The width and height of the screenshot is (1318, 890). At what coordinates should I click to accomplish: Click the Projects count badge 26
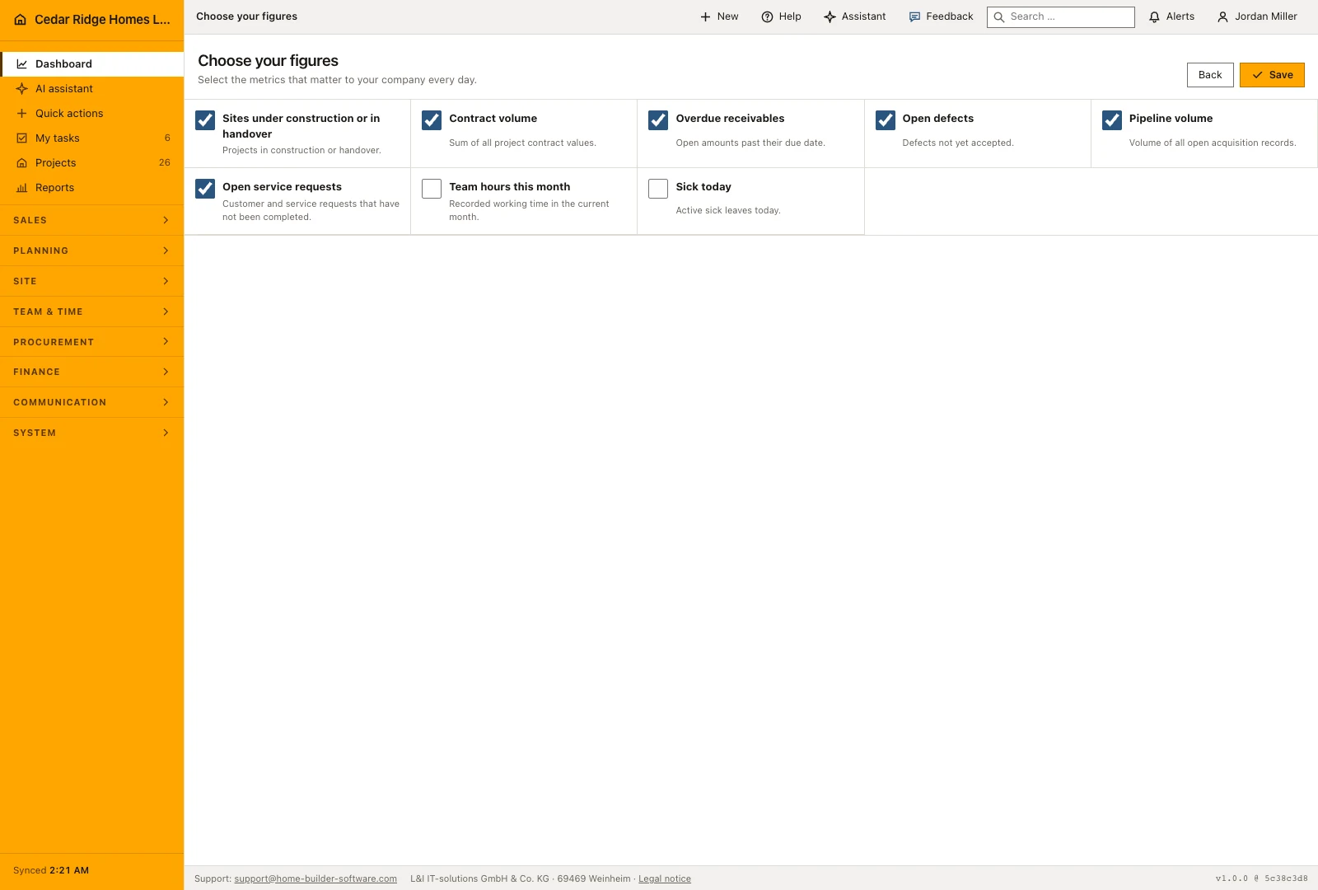pyautogui.click(x=165, y=163)
